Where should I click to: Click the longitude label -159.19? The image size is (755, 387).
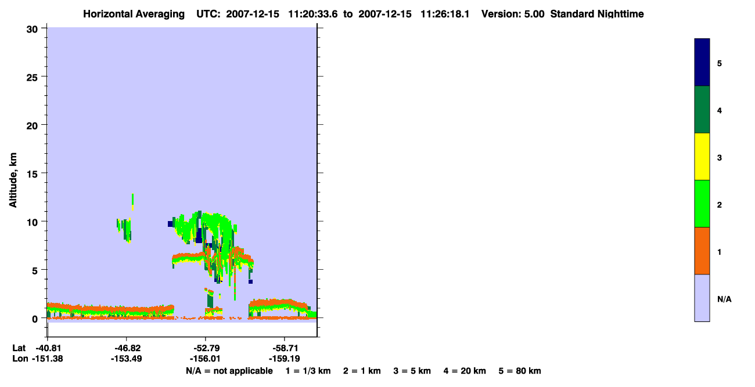[x=284, y=359]
